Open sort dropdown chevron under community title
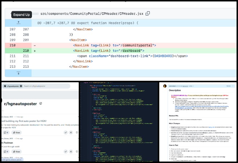The width and height of the screenshot is (238, 163). 3,111
